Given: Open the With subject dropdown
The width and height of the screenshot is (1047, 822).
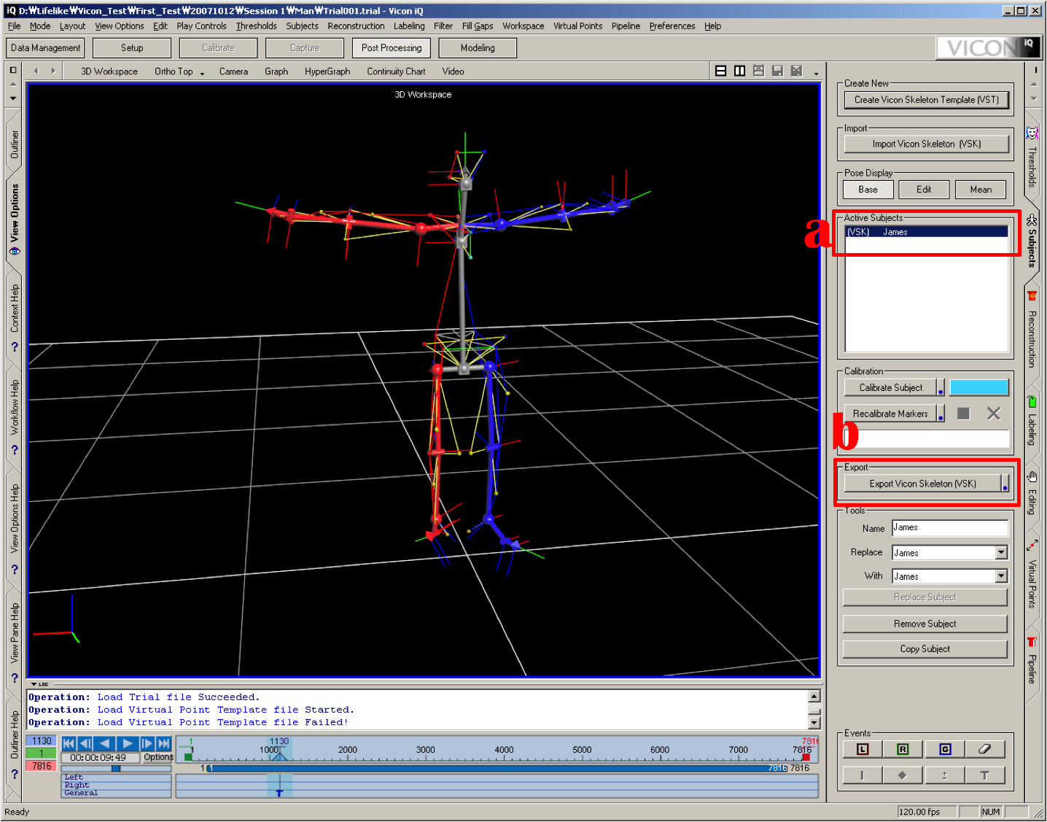Looking at the screenshot, I should click(x=1001, y=576).
